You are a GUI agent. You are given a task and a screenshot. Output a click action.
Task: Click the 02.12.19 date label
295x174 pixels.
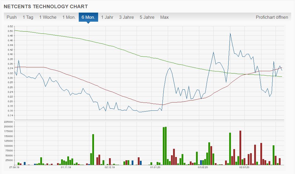click(110, 167)
